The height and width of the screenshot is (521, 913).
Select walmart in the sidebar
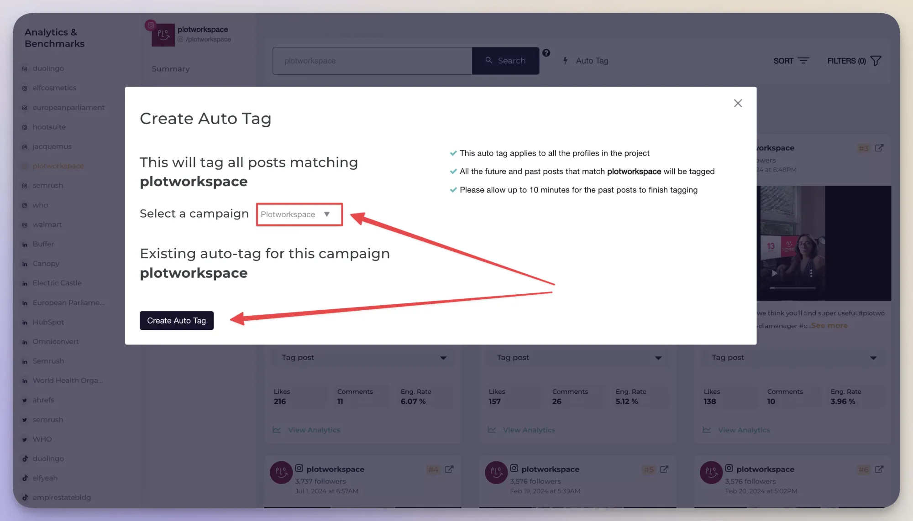tap(47, 225)
